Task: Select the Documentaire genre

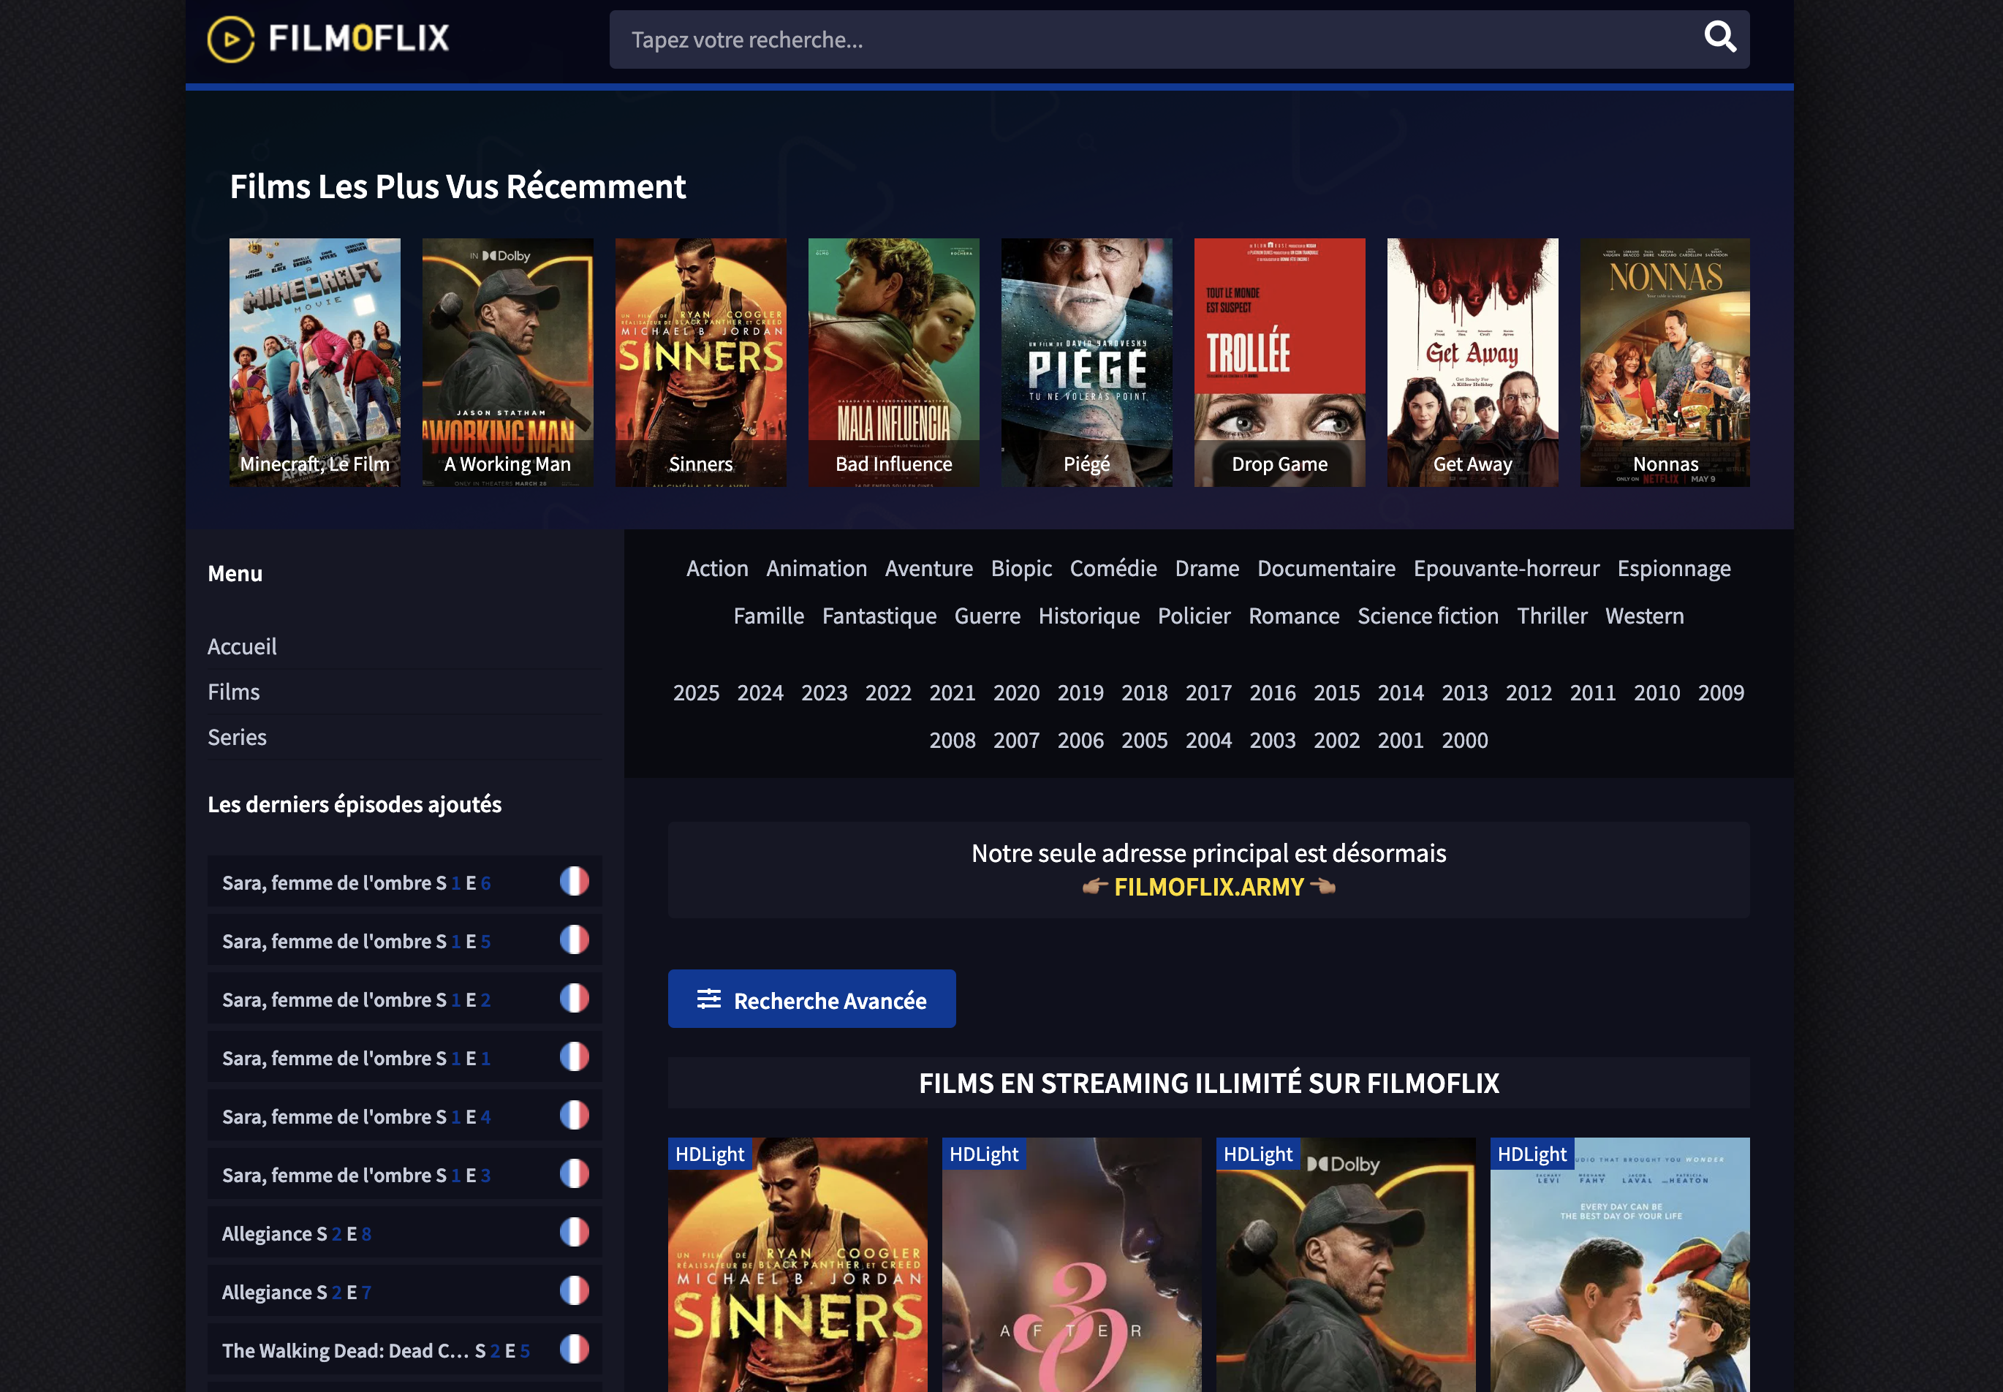Action: tap(1326, 569)
